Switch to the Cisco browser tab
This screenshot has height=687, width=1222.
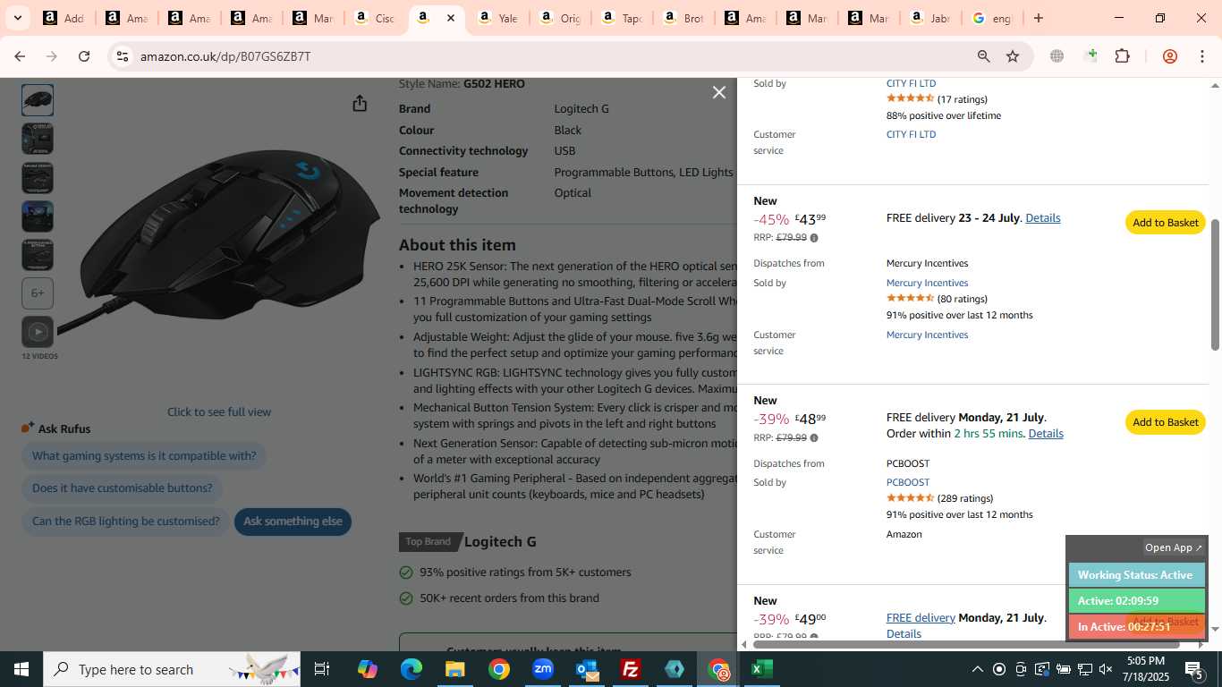(x=374, y=18)
